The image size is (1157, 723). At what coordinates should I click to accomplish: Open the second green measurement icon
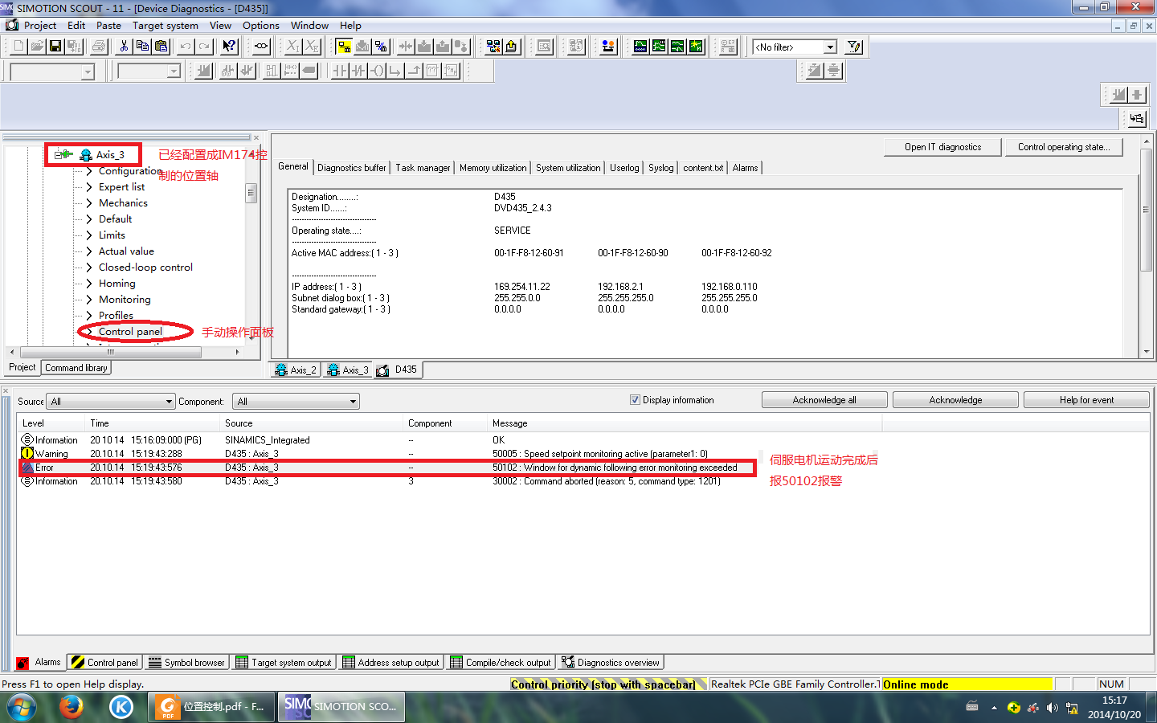point(659,47)
